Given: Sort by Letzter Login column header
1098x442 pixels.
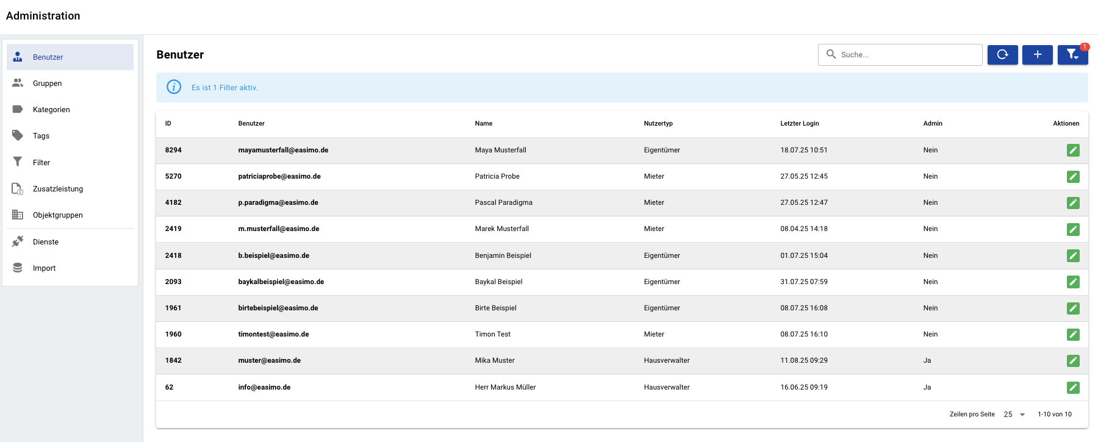Looking at the screenshot, I should (x=800, y=123).
